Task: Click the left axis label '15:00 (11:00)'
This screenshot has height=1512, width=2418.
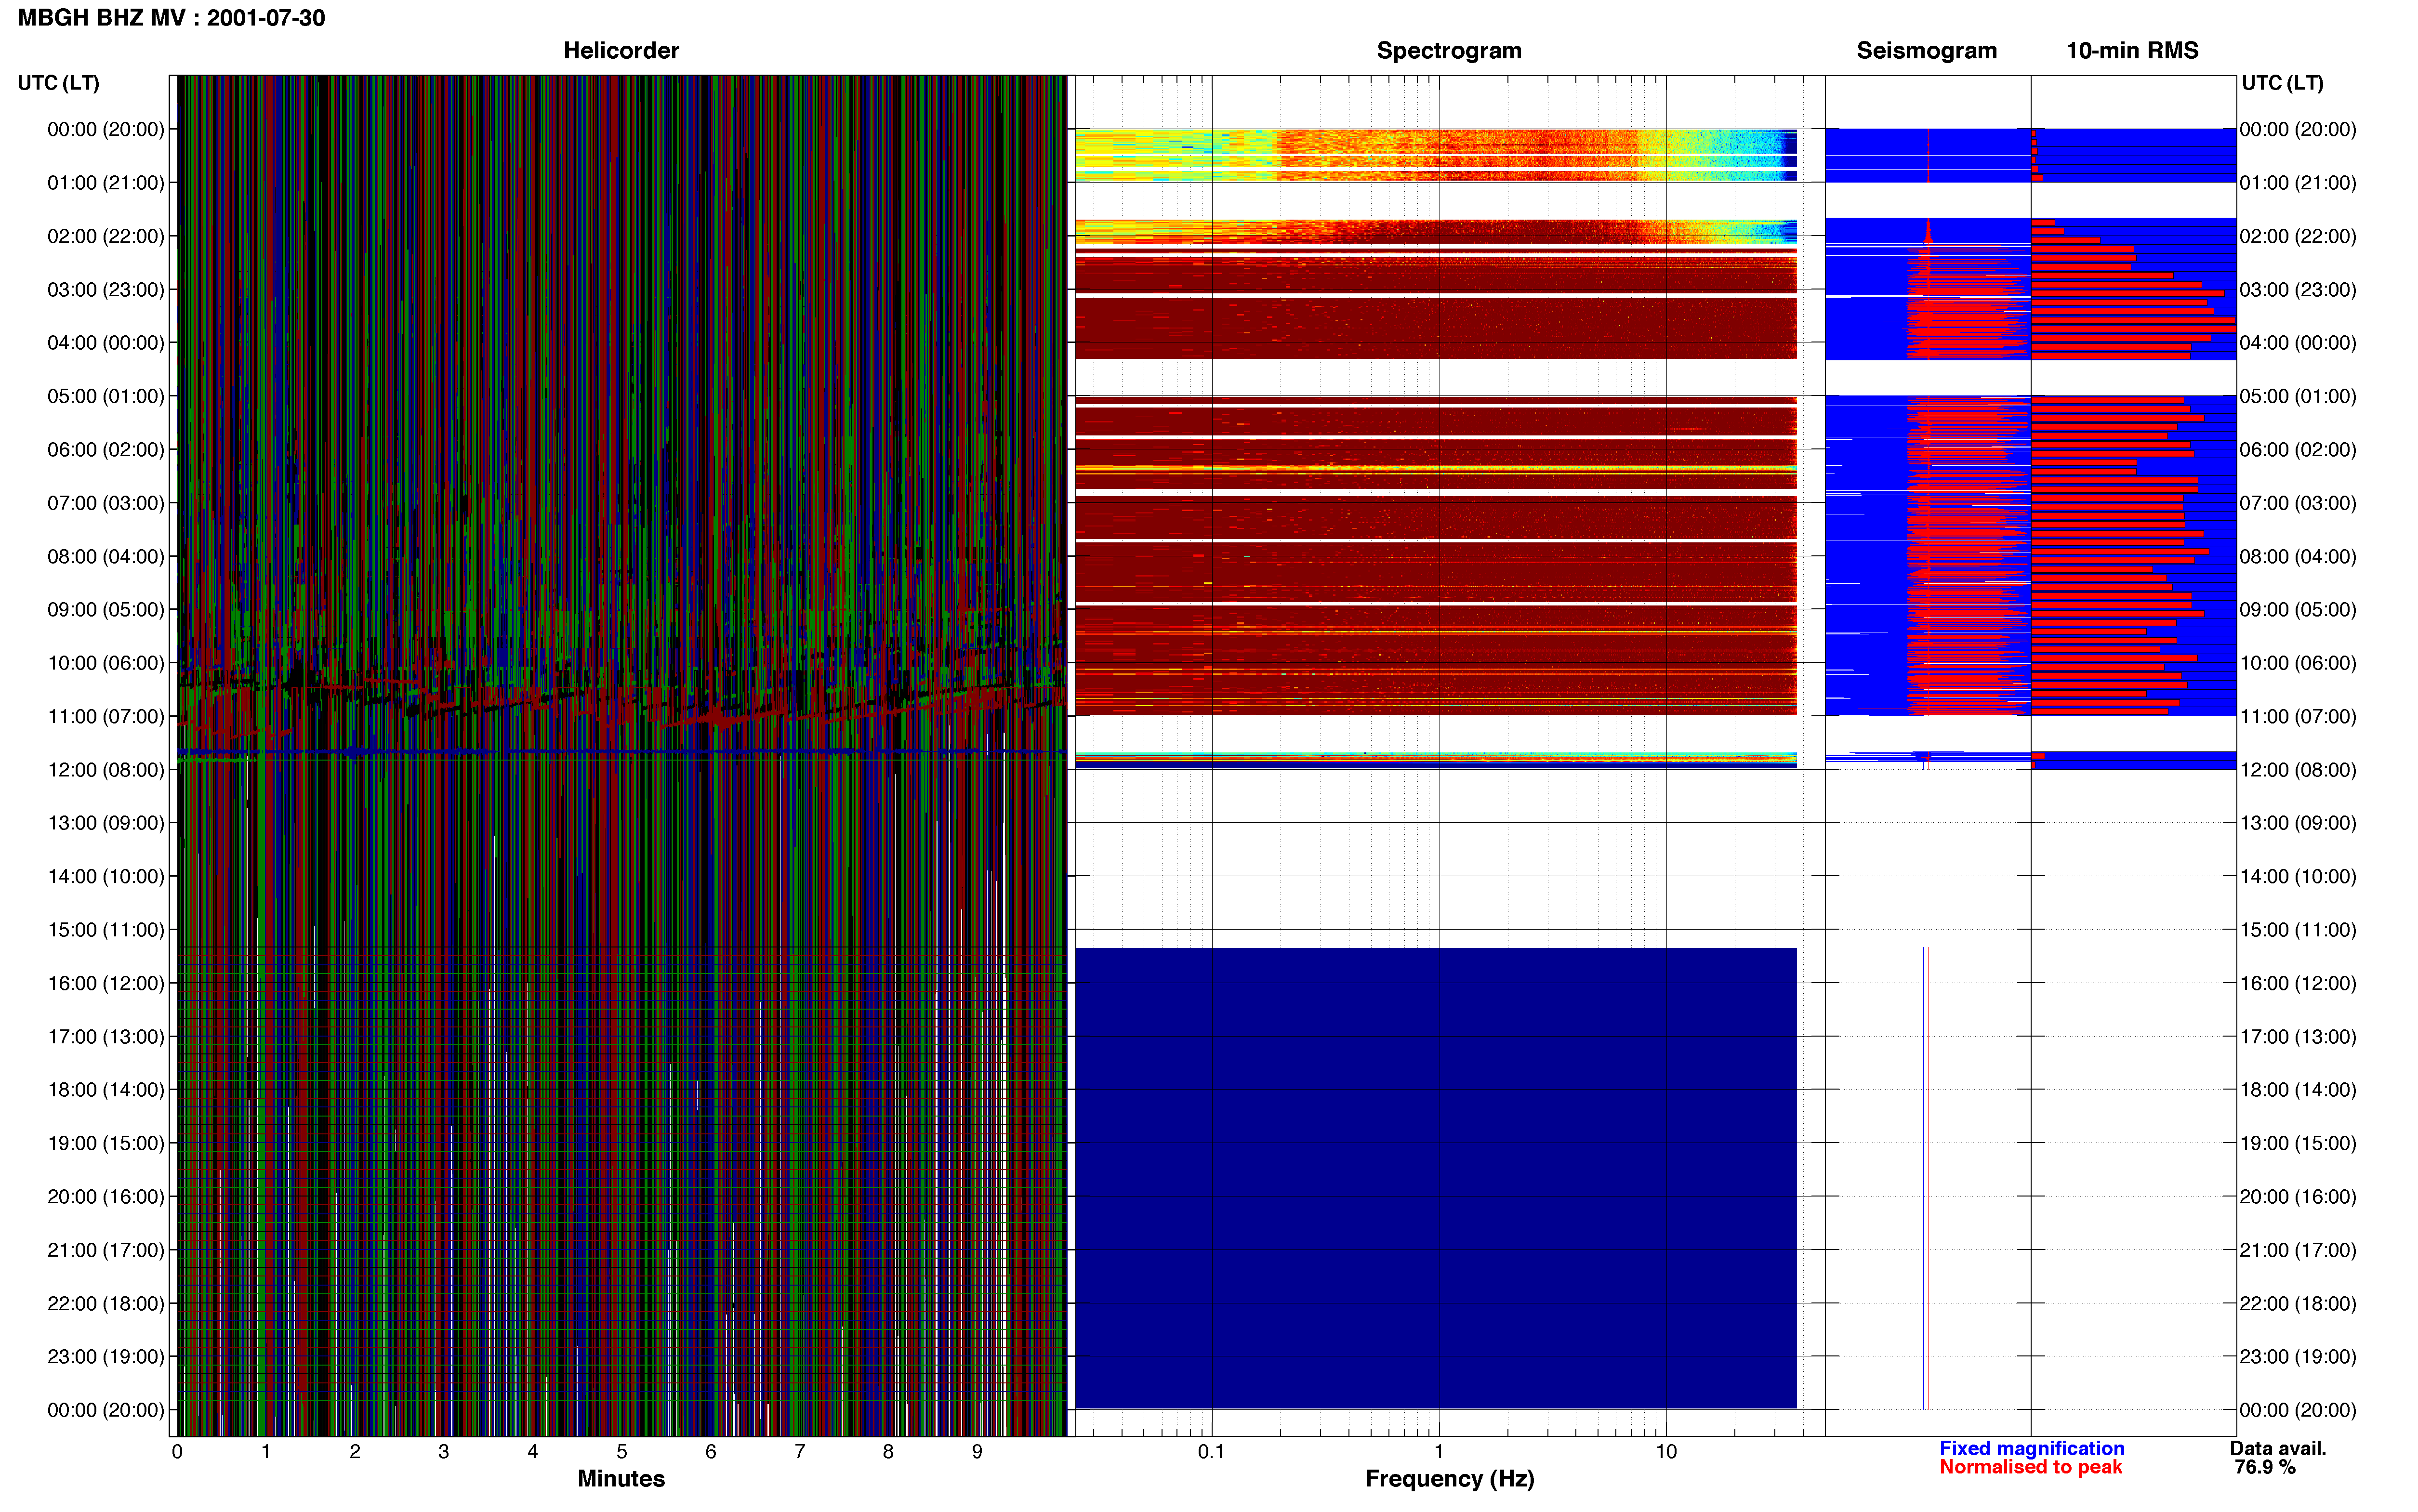Action: pyautogui.click(x=106, y=930)
